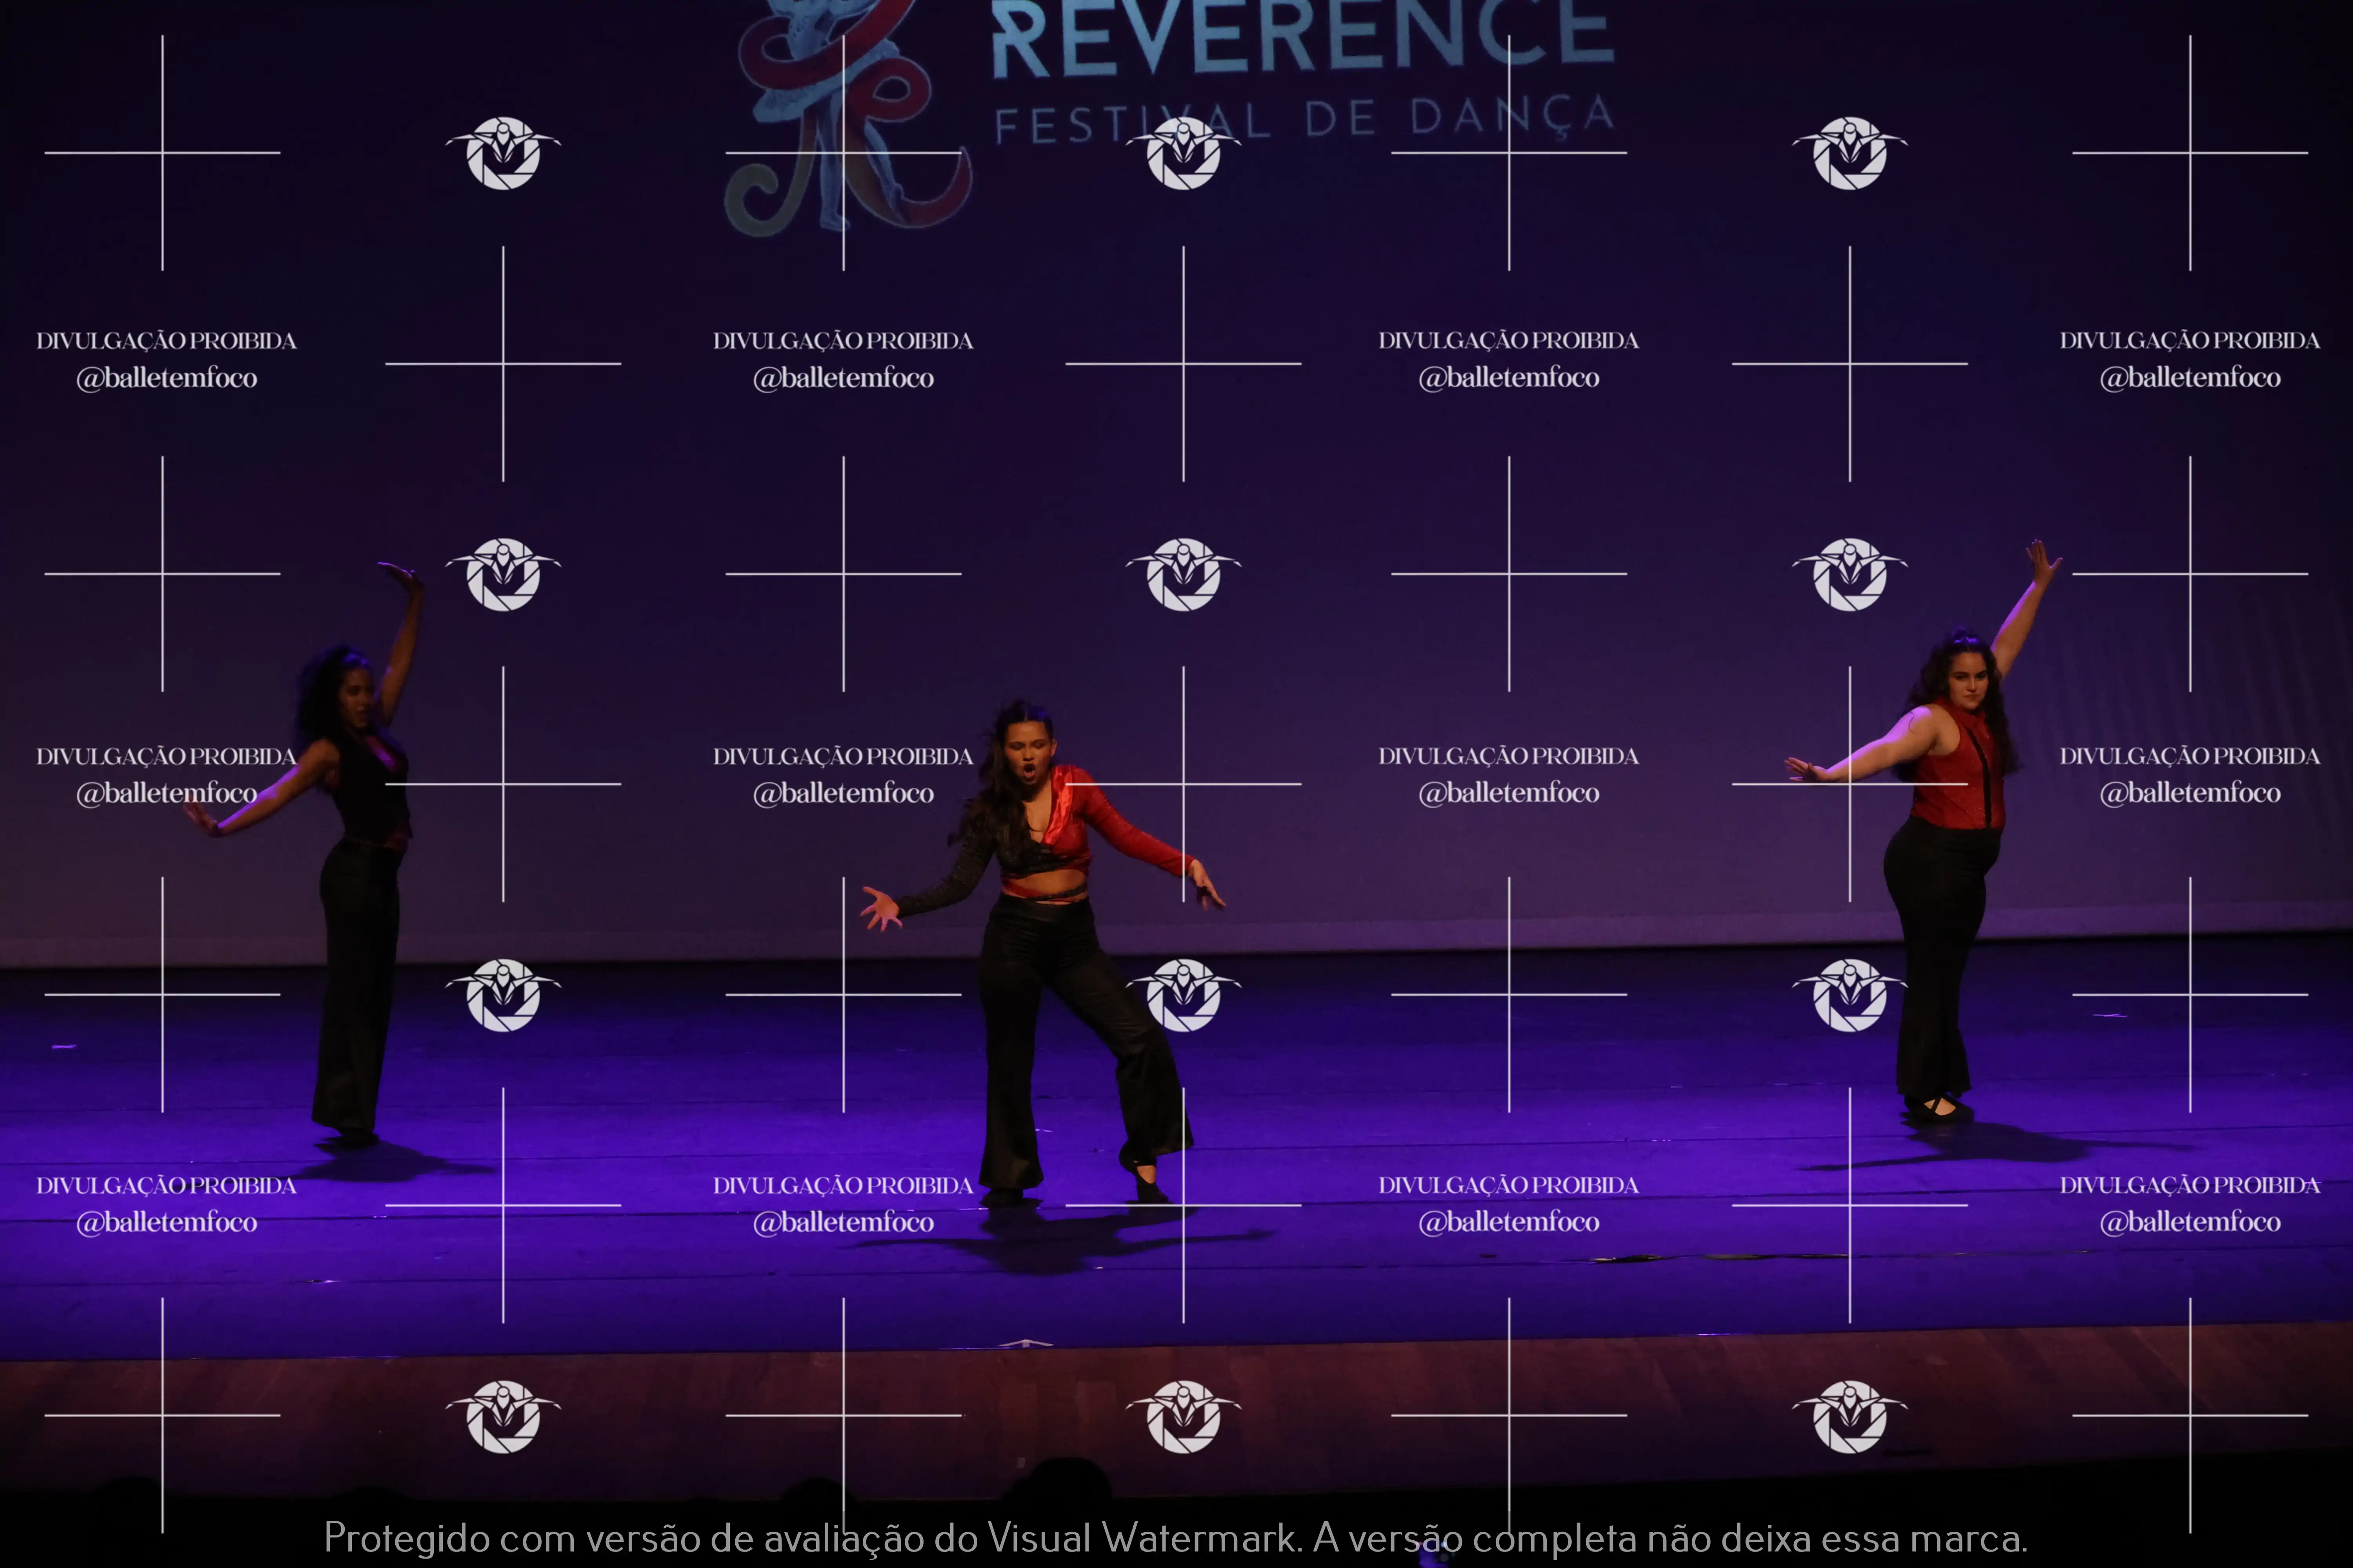Click the @balletemfoco text overlapping left dancer's arm

pos(167,793)
